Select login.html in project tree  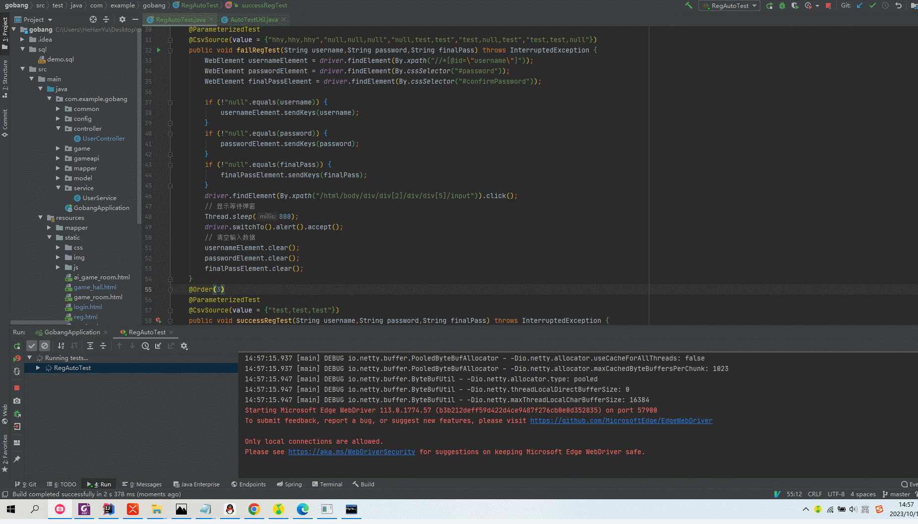(x=88, y=307)
